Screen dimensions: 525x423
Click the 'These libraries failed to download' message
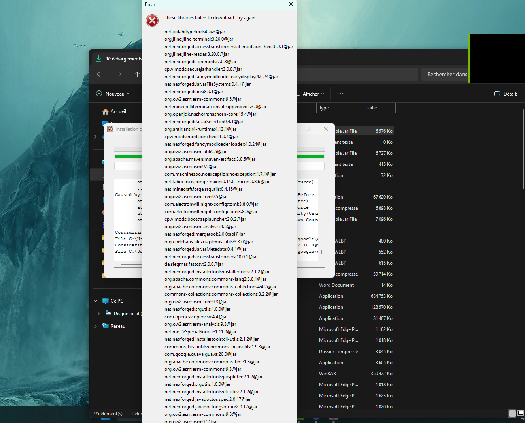(x=210, y=18)
